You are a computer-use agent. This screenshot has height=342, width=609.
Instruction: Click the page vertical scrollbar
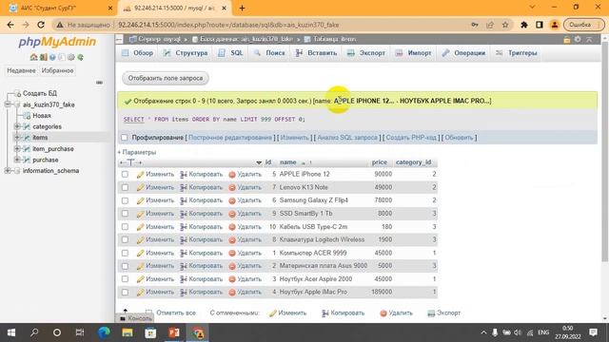point(605,151)
